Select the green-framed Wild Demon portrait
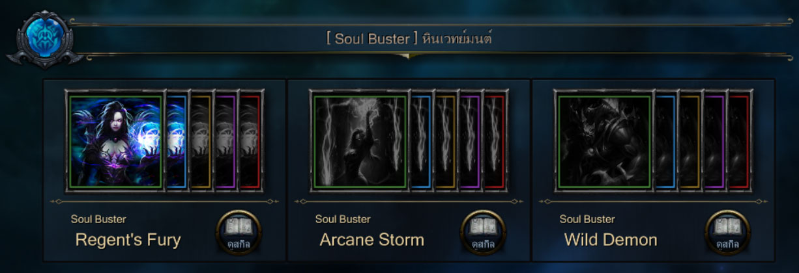The height and width of the screenshot is (273, 799). point(605,142)
